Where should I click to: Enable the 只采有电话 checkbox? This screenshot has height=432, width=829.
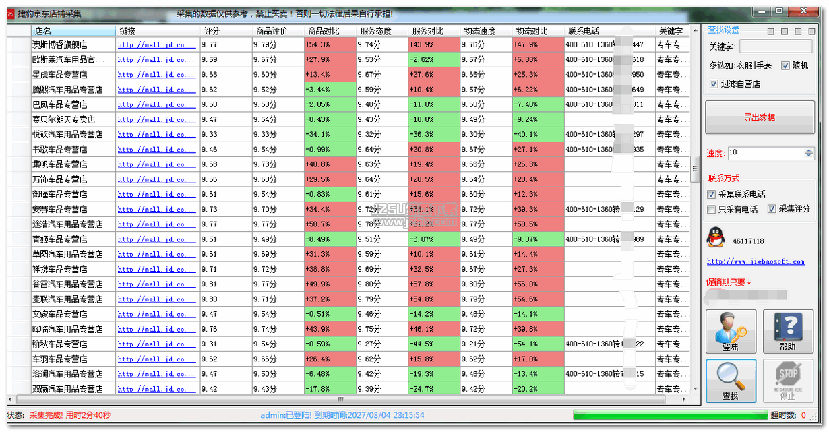(x=712, y=209)
